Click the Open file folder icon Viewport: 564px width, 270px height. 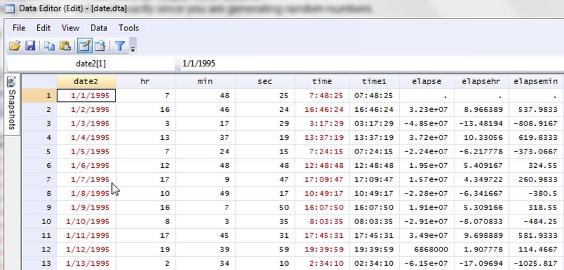click(15, 45)
